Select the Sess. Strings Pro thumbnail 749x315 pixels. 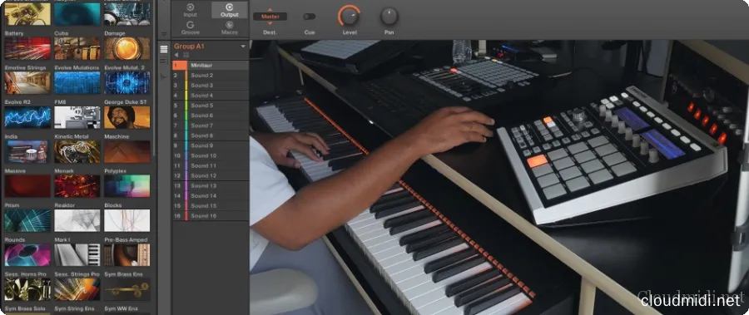click(77, 289)
